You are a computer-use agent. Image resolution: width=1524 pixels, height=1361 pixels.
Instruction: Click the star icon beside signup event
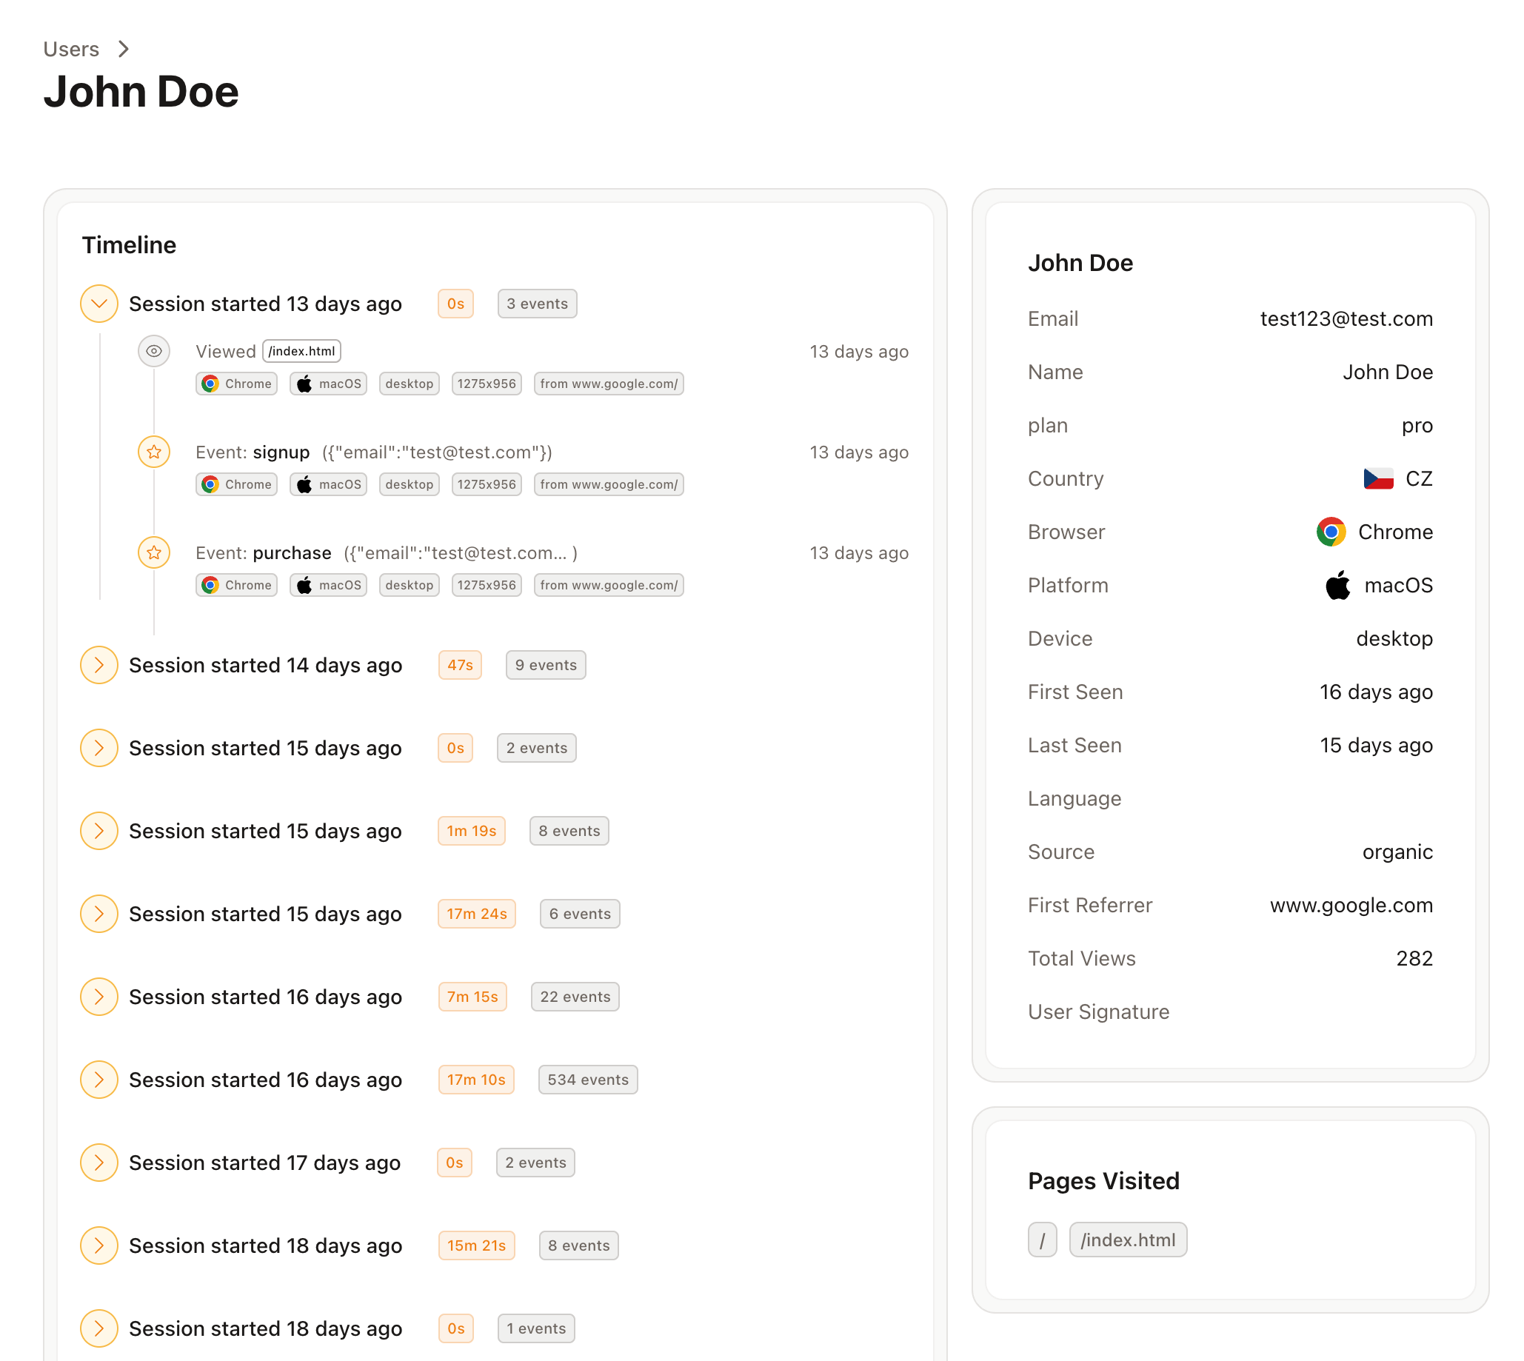pos(154,452)
